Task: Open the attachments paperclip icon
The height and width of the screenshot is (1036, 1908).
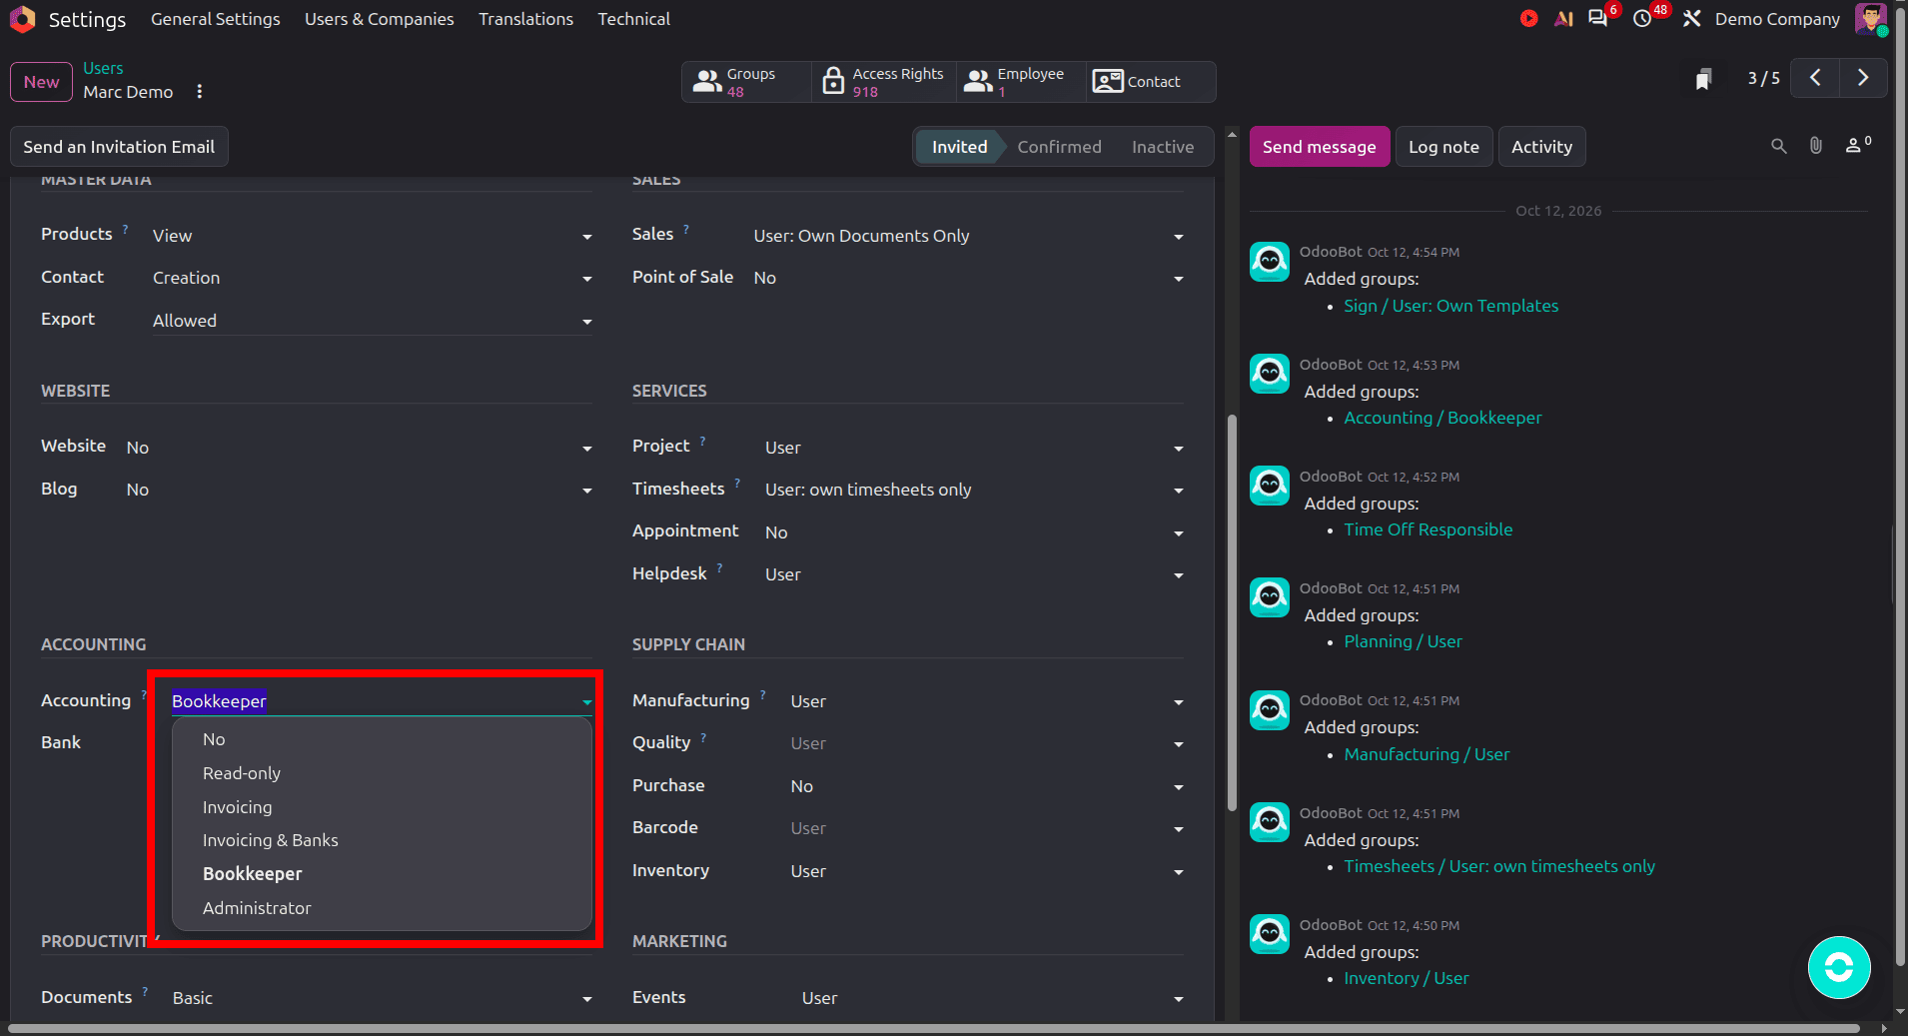Action: click(x=1815, y=146)
